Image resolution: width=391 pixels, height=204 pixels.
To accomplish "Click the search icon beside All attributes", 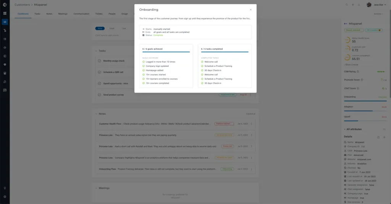I will (x=384, y=129).
